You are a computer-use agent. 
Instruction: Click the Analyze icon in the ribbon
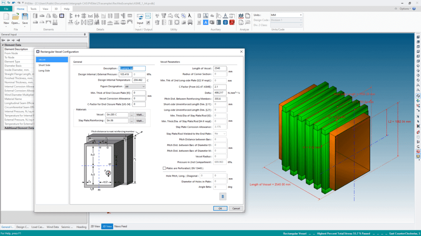point(241,16)
